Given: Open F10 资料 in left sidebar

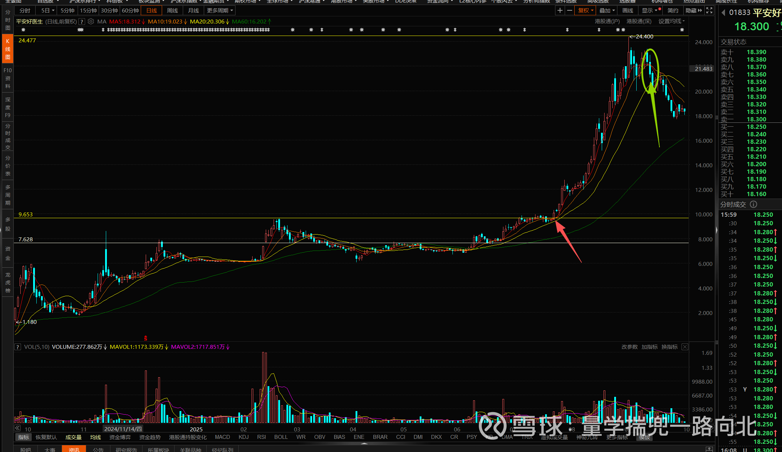Looking at the screenshot, I should click(7, 78).
